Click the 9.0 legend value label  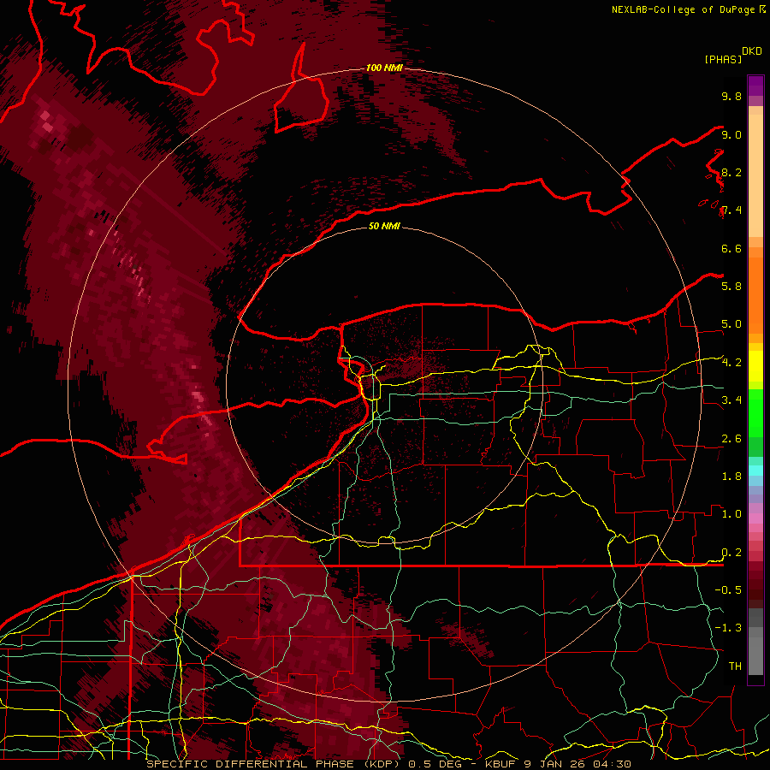pos(731,134)
